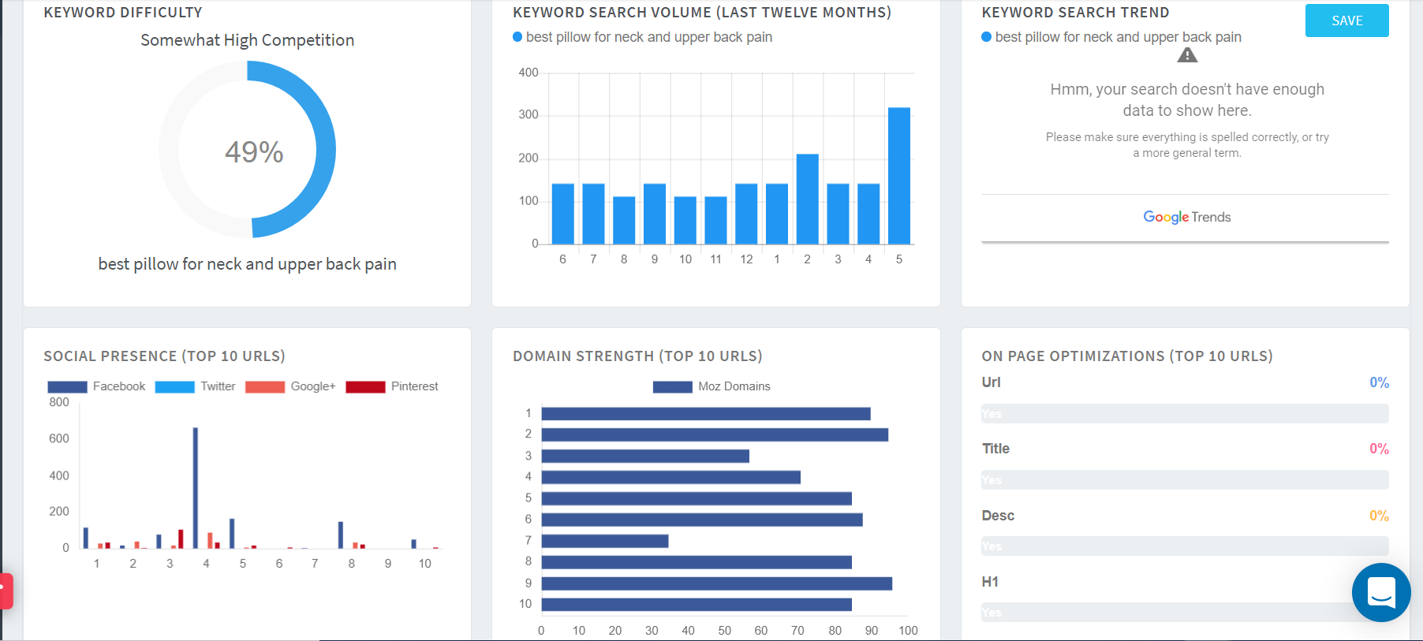The image size is (1423, 641).
Task: Select Moz Domains bar for URL 1
Action: [x=706, y=414]
